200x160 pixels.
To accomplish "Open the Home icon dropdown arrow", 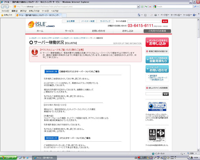I will tap(142, 15).
